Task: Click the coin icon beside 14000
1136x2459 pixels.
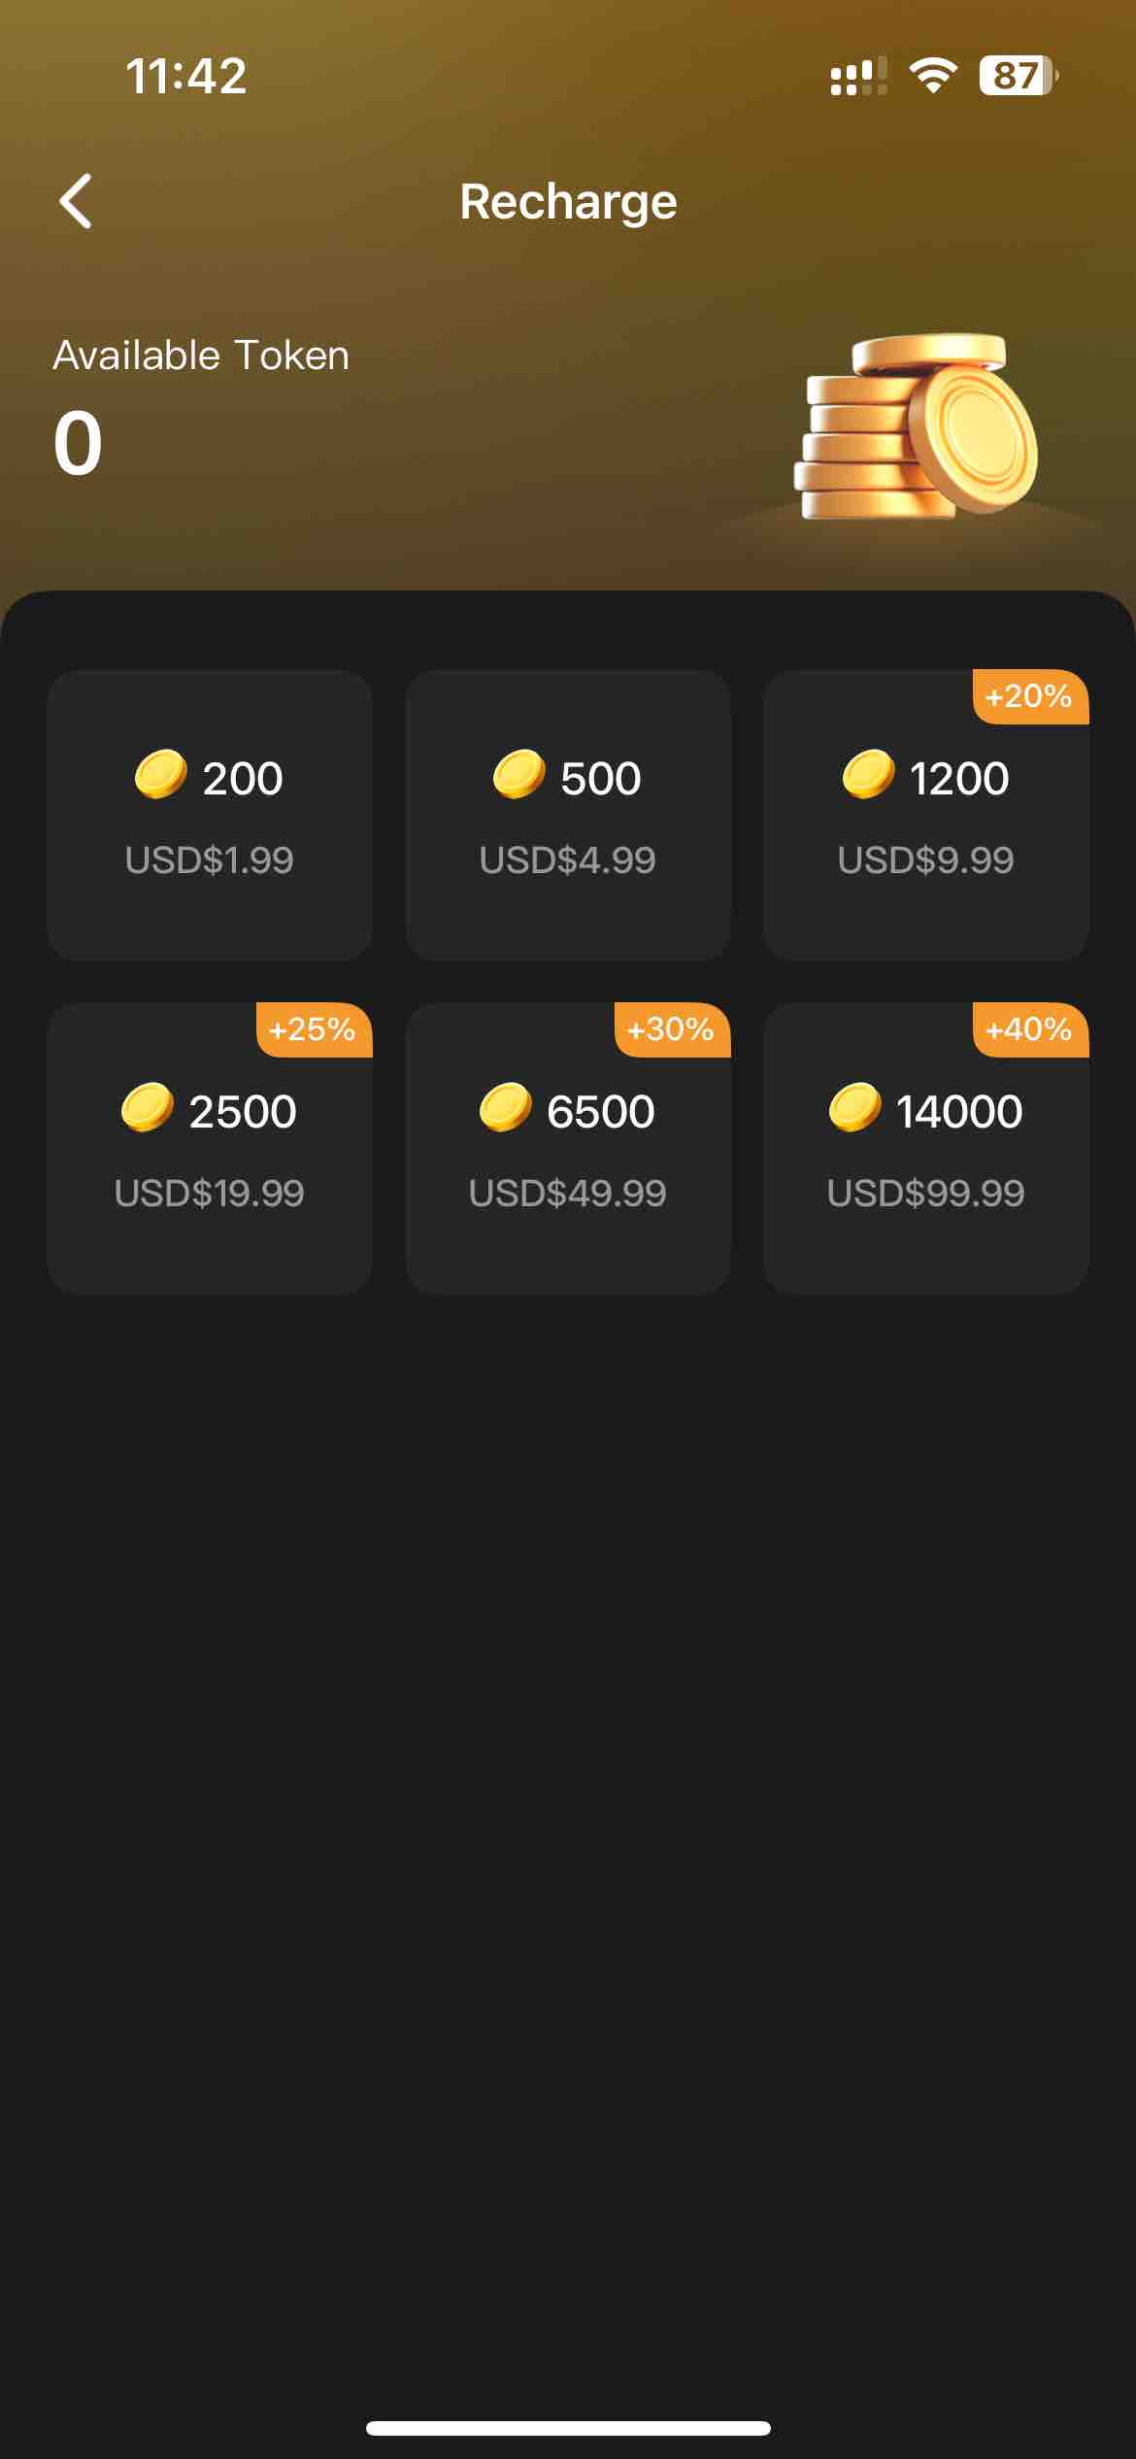Action: (x=854, y=1107)
